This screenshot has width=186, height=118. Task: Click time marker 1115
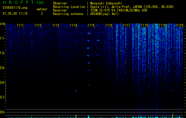coord(91,25)
